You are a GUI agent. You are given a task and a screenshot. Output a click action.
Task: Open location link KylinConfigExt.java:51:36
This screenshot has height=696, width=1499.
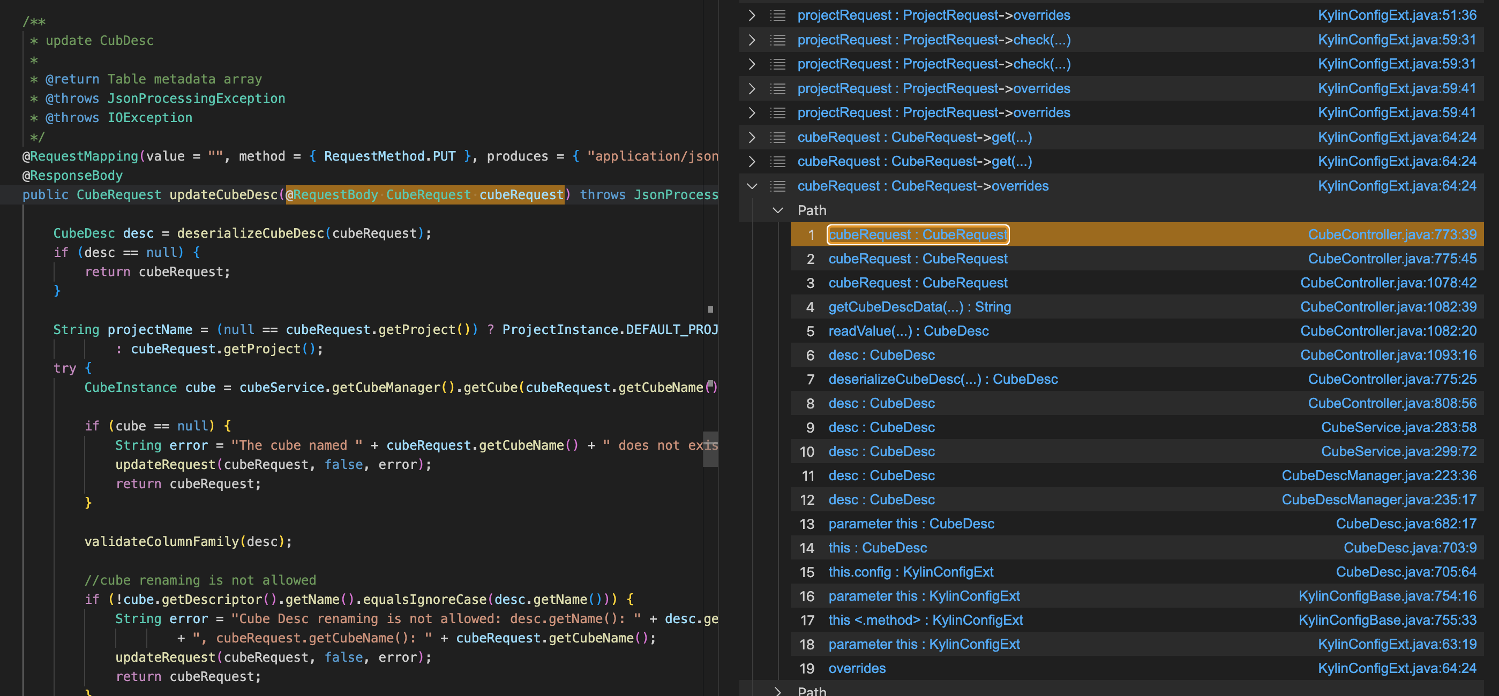pyautogui.click(x=1397, y=15)
